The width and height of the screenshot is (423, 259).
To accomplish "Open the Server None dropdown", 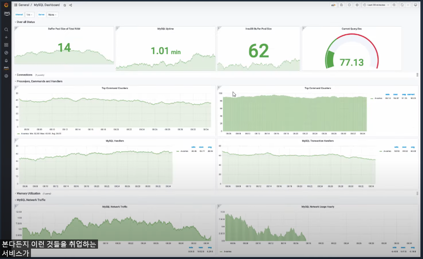I will click(x=52, y=15).
